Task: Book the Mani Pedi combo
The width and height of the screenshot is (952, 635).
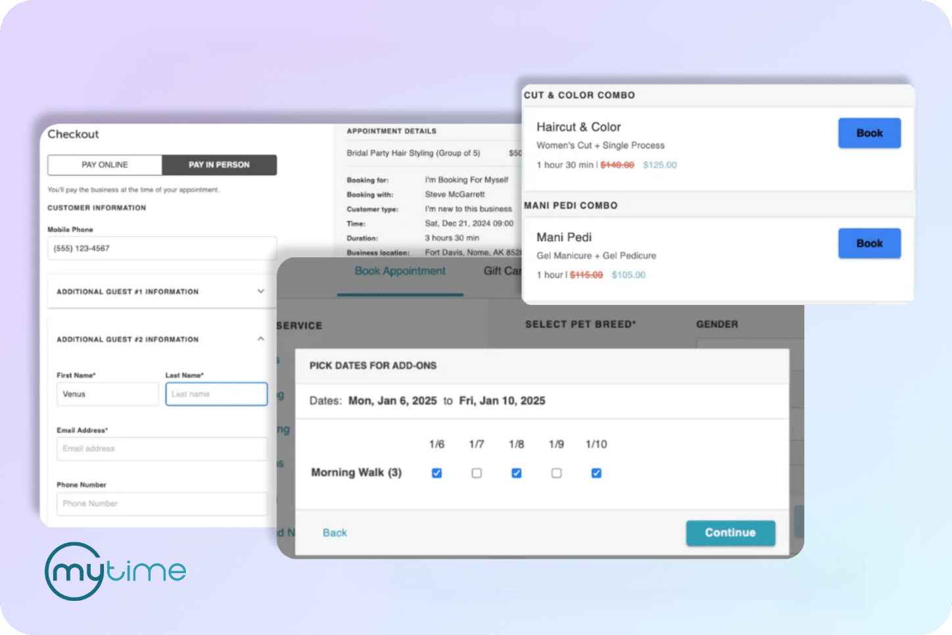Action: click(x=869, y=243)
